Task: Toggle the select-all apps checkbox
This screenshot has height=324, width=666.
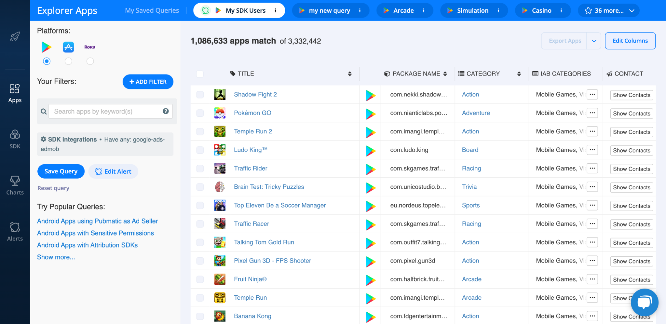Action: pos(200,74)
